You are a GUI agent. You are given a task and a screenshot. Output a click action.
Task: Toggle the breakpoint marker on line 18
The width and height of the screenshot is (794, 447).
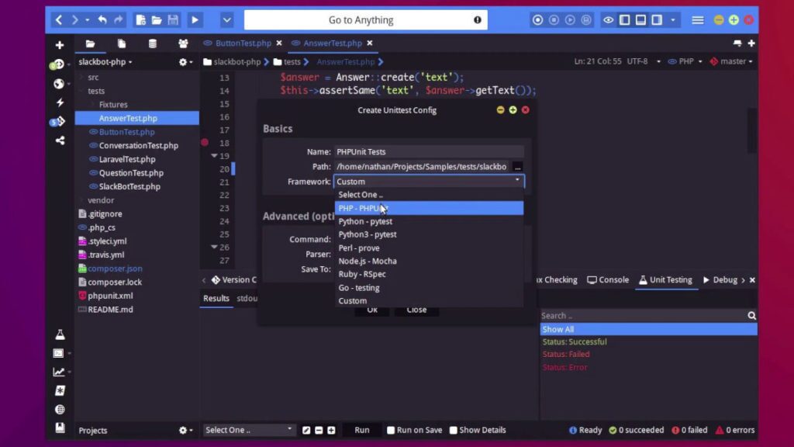coord(205,141)
